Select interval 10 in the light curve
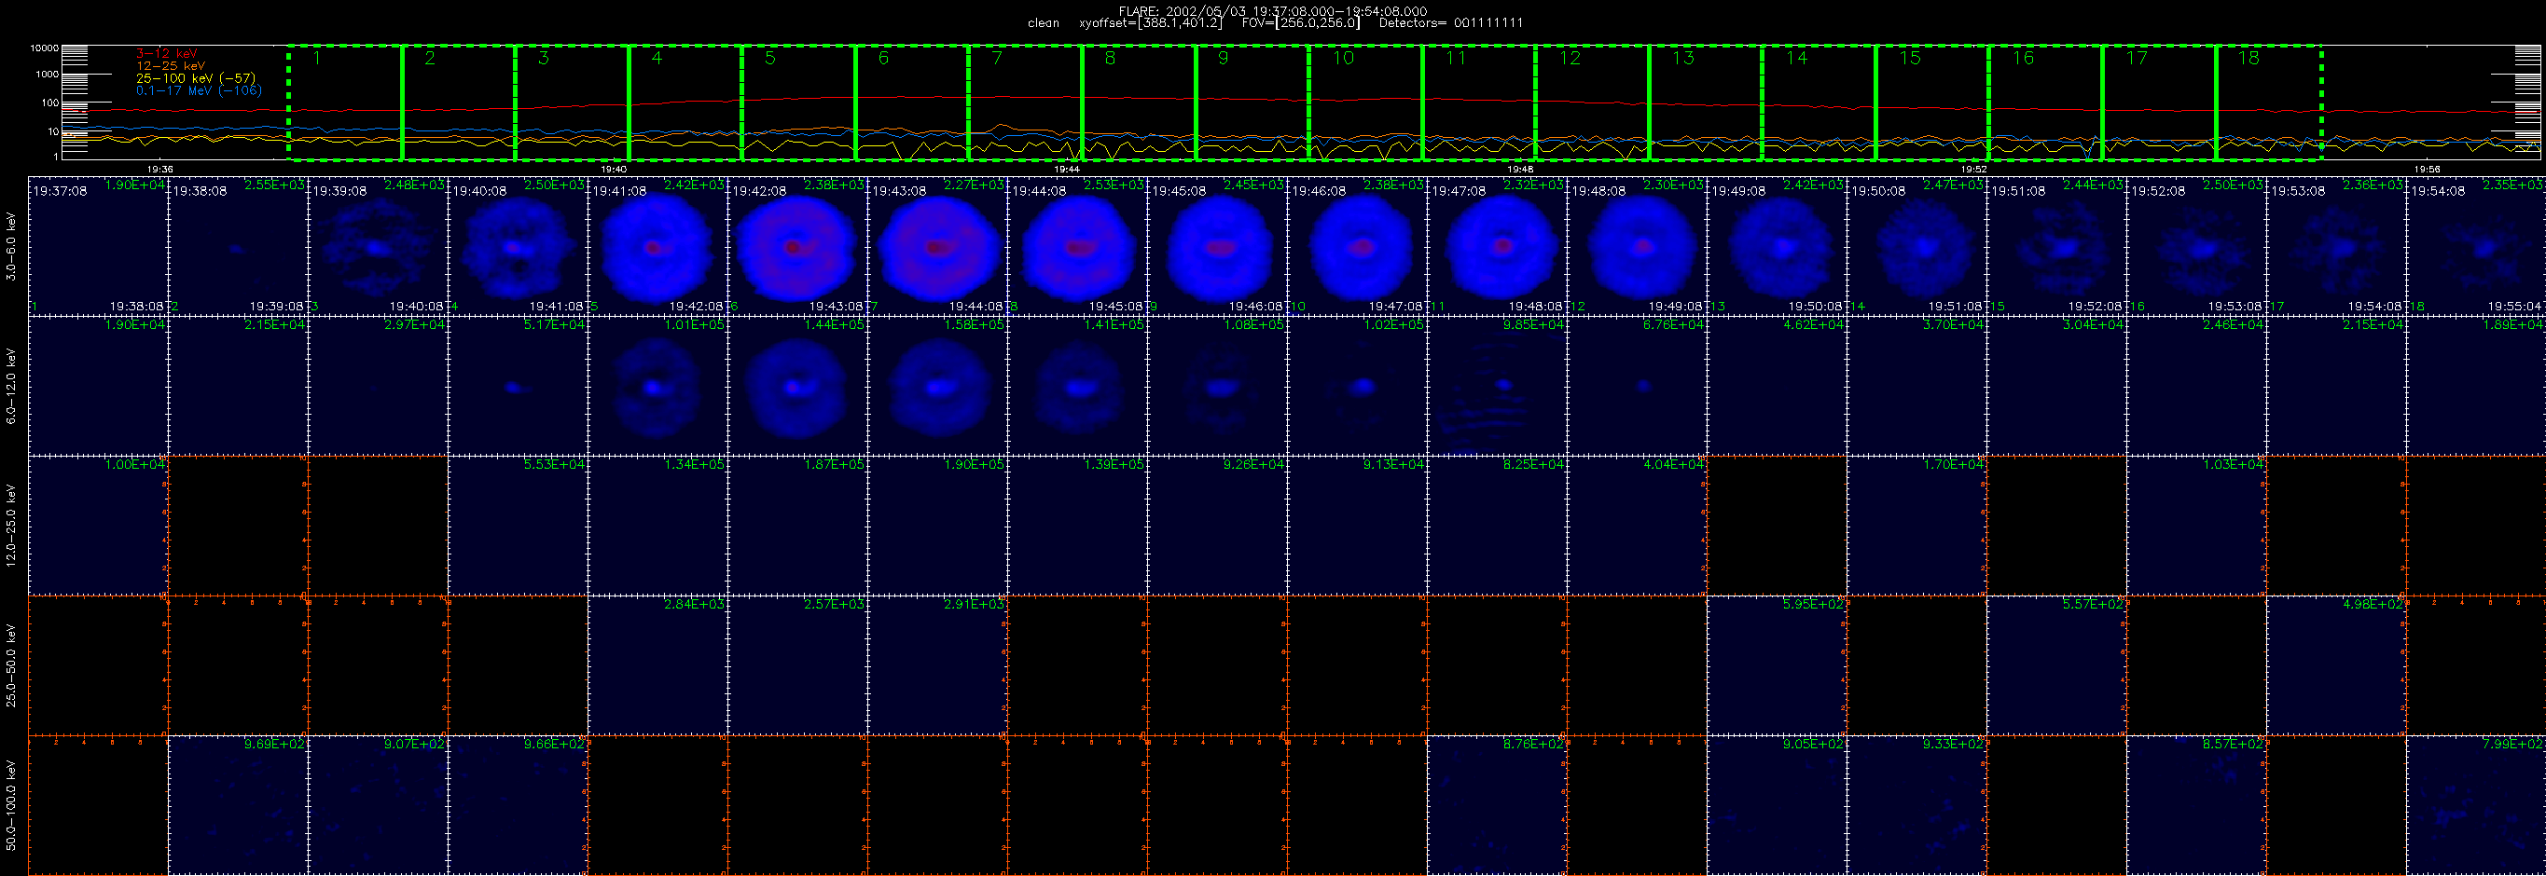 coord(1366,102)
